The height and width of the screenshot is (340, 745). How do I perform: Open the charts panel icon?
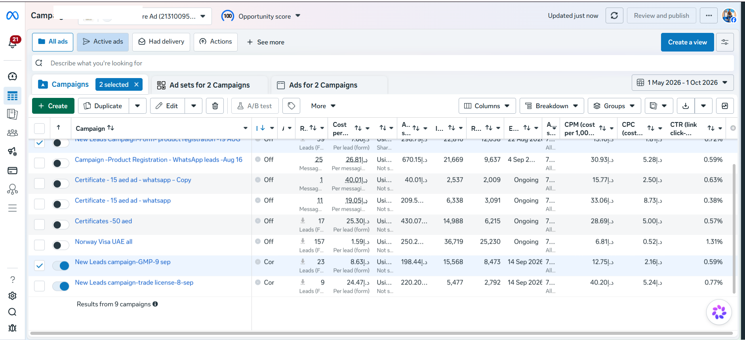725,106
